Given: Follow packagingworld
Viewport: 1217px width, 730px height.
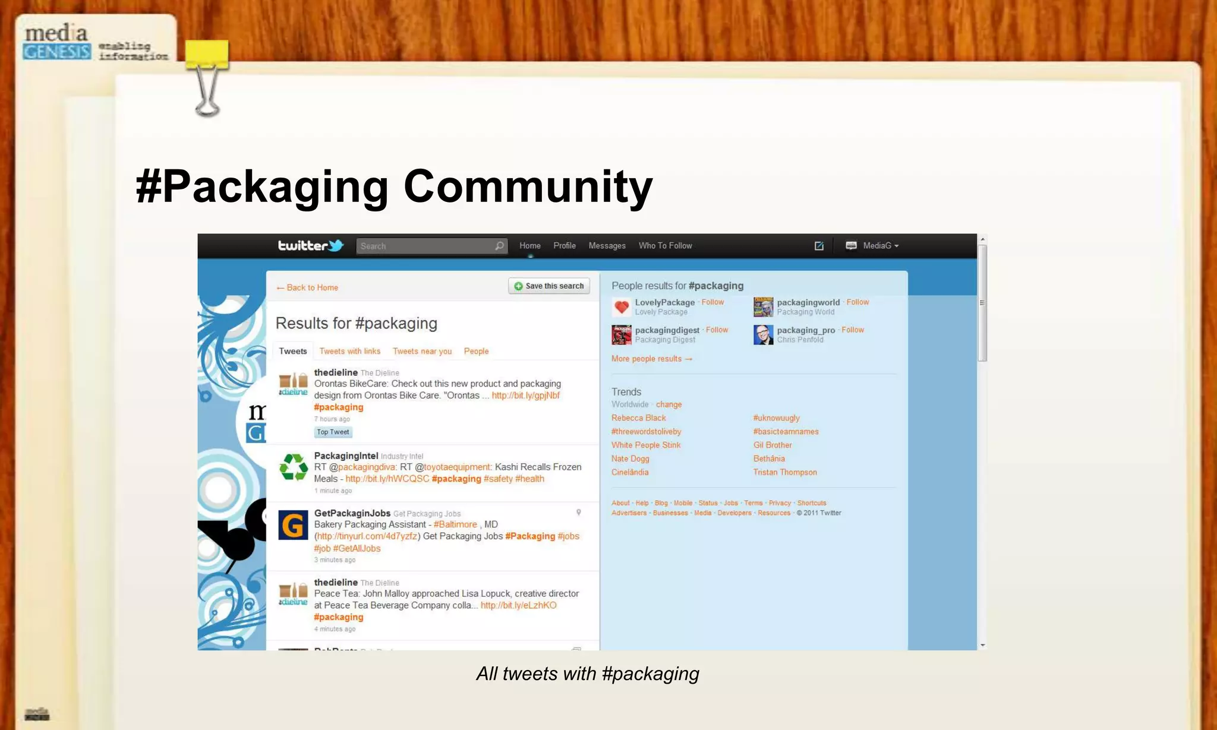Looking at the screenshot, I should [857, 302].
